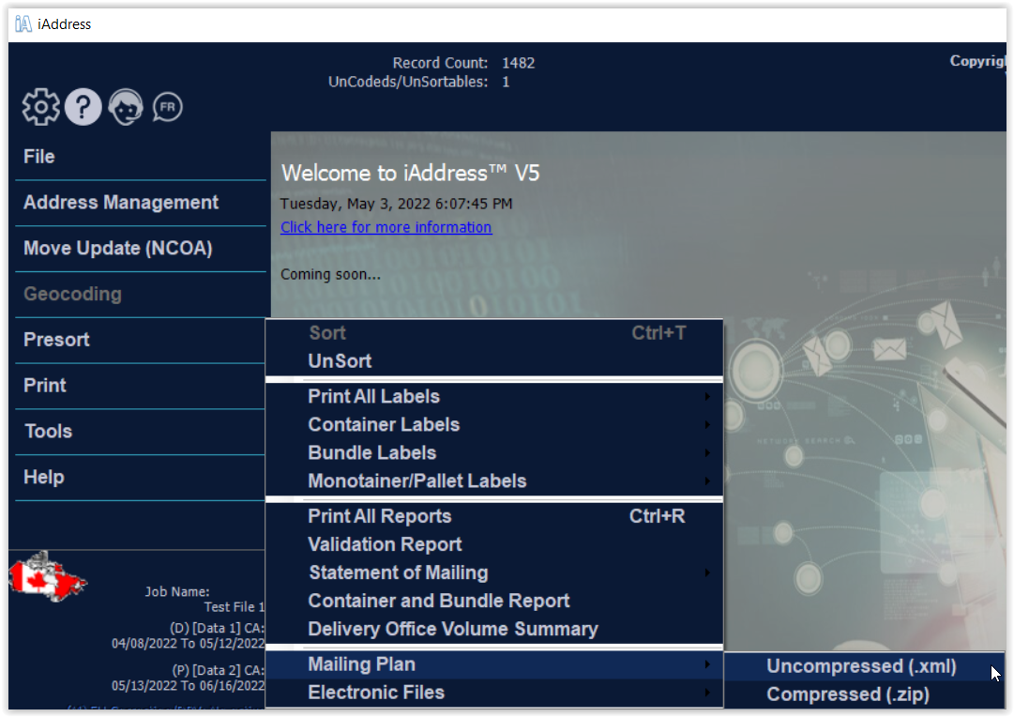Choose Compressed (.zip) mailing plan
The width and height of the screenshot is (1014, 717).
tap(864, 694)
